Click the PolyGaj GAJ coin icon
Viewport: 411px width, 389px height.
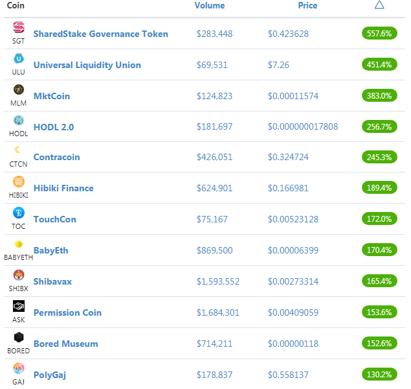tap(19, 368)
